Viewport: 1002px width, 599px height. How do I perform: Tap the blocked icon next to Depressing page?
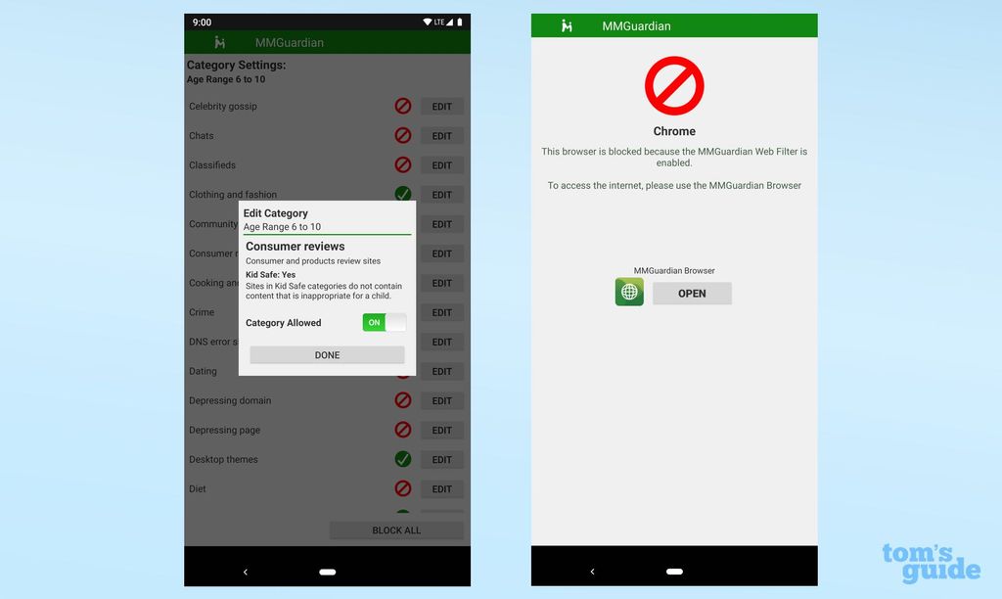[402, 430]
